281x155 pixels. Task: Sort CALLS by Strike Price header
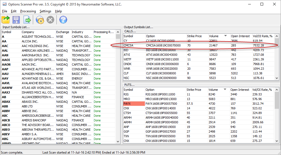(197, 36)
